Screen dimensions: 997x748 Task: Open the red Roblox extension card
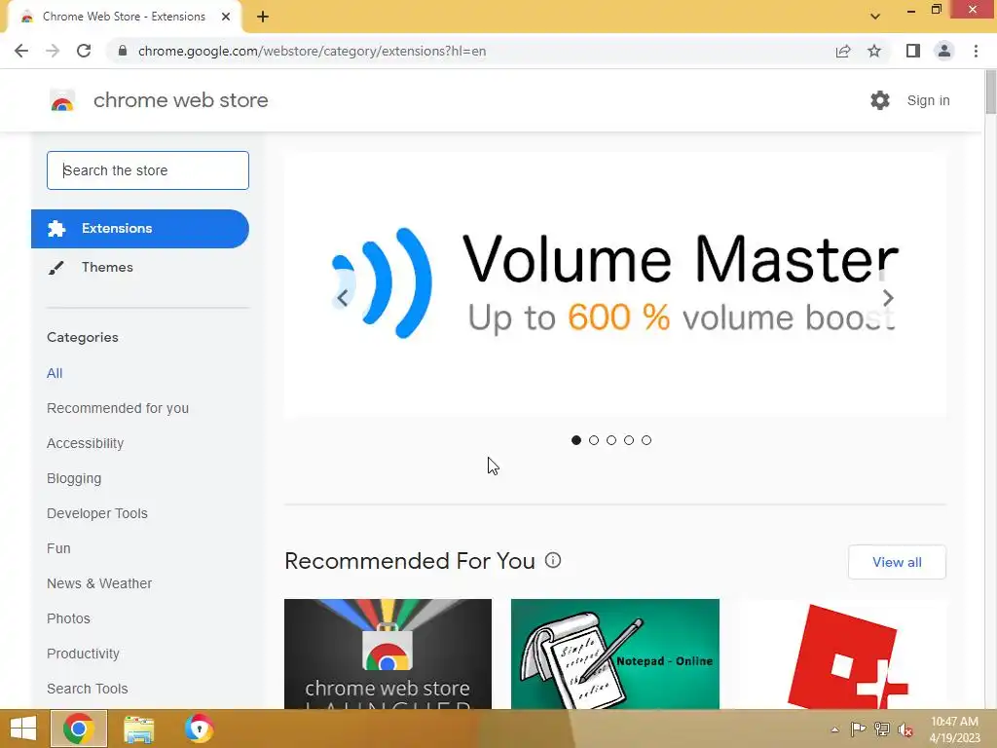point(842,654)
